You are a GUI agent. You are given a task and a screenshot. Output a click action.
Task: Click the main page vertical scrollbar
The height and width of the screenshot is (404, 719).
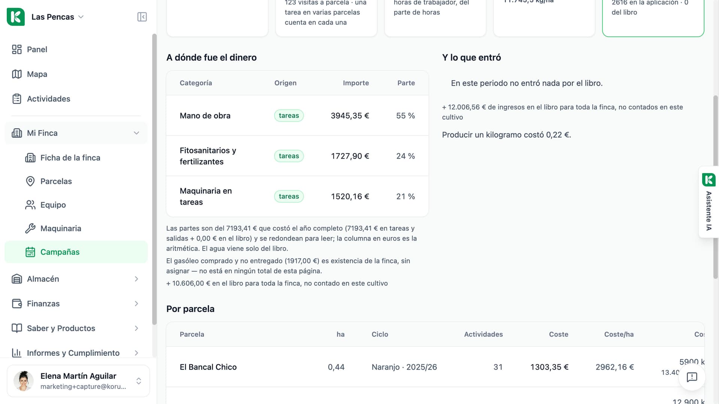[x=715, y=187]
